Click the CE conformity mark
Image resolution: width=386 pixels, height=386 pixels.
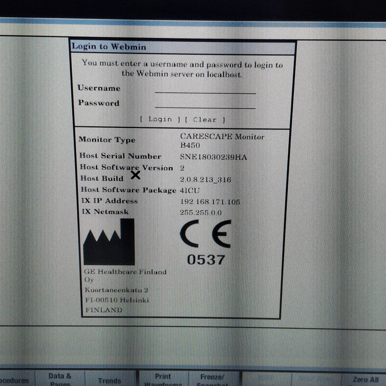tap(206, 234)
